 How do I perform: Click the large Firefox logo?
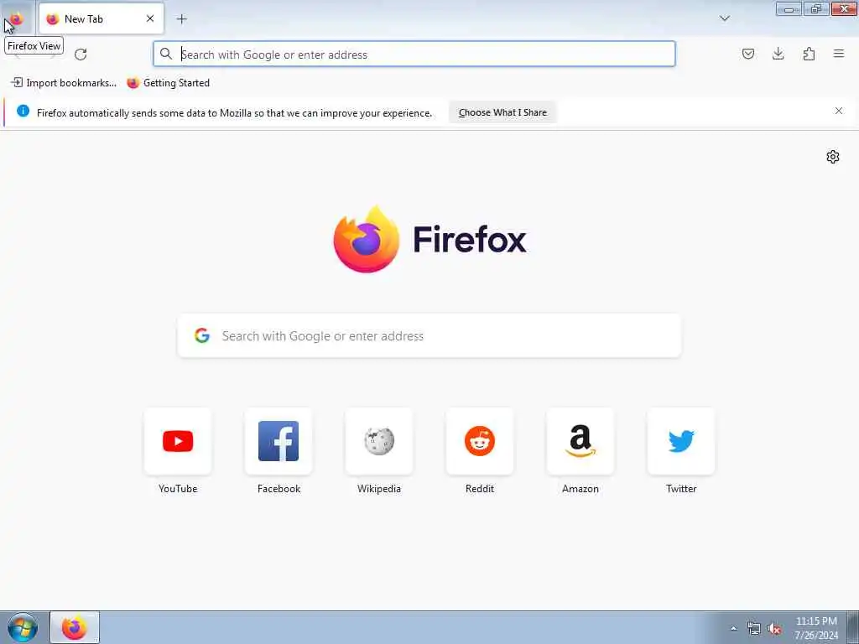[367, 239]
